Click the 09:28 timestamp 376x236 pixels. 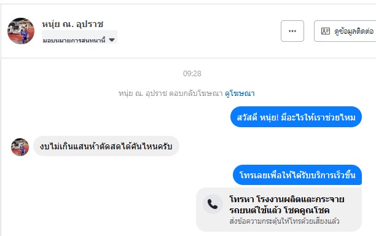tap(192, 73)
